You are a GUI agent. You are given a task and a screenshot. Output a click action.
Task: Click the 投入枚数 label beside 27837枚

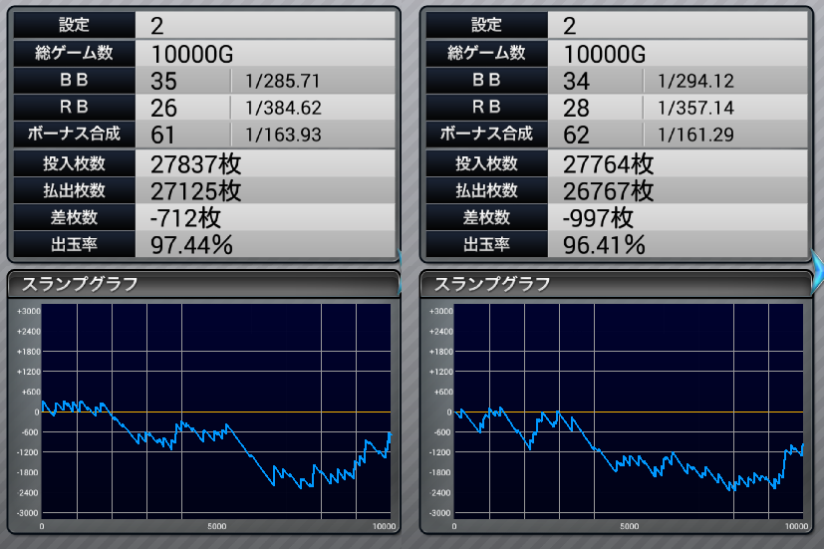click(x=74, y=164)
